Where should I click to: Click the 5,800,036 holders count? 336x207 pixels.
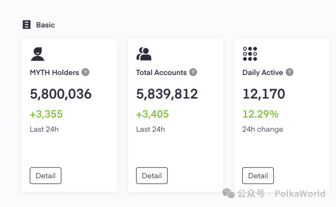pos(61,94)
